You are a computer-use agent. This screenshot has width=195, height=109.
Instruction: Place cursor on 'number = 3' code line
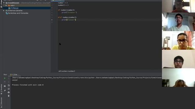coord(63,3)
